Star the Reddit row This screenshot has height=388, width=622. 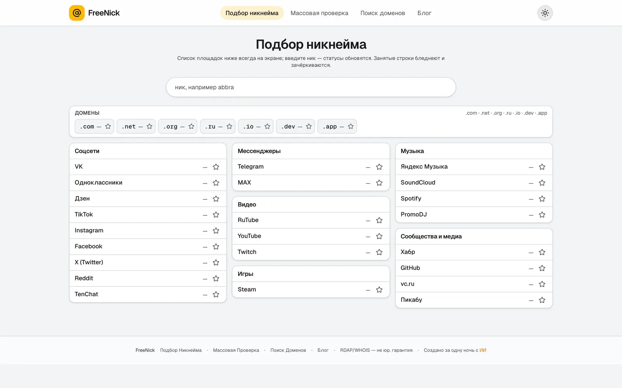click(216, 279)
